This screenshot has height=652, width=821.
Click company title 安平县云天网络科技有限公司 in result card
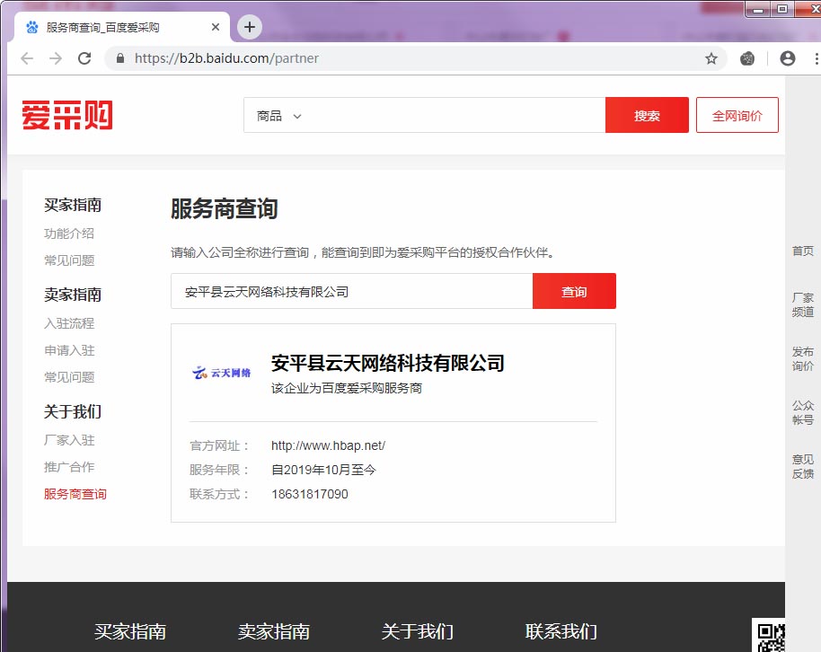pos(388,363)
